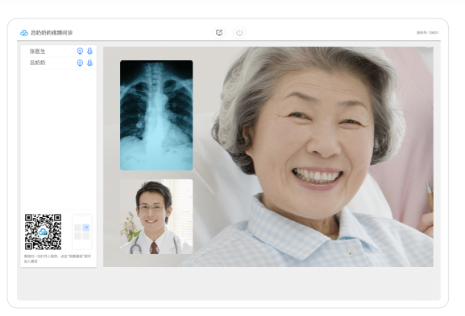
Task: Open the chest X-ray image thumbnail
Action: 156,116
